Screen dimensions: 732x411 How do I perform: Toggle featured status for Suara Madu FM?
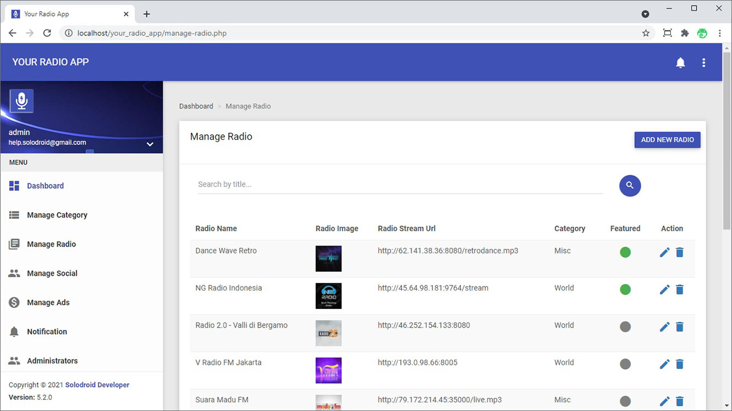pos(625,401)
